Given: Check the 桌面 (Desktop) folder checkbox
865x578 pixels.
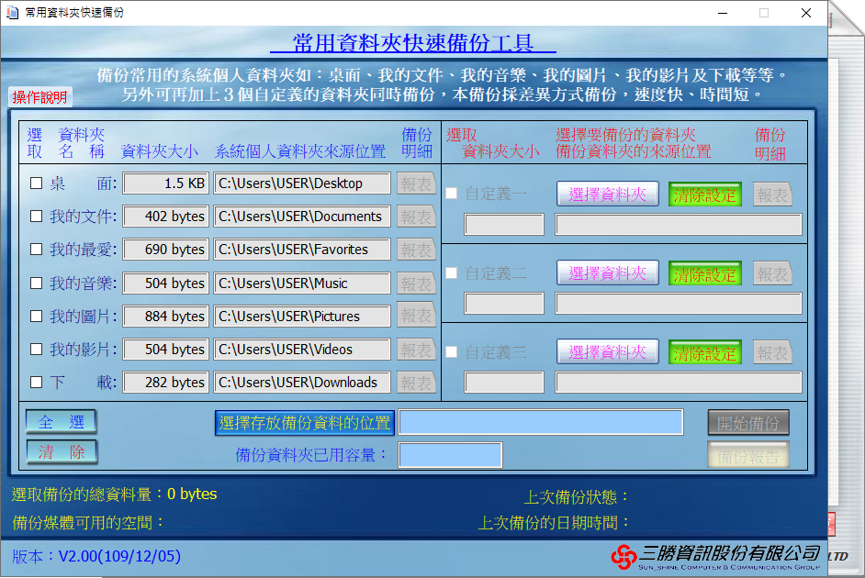Looking at the screenshot, I should pos(37,183).
